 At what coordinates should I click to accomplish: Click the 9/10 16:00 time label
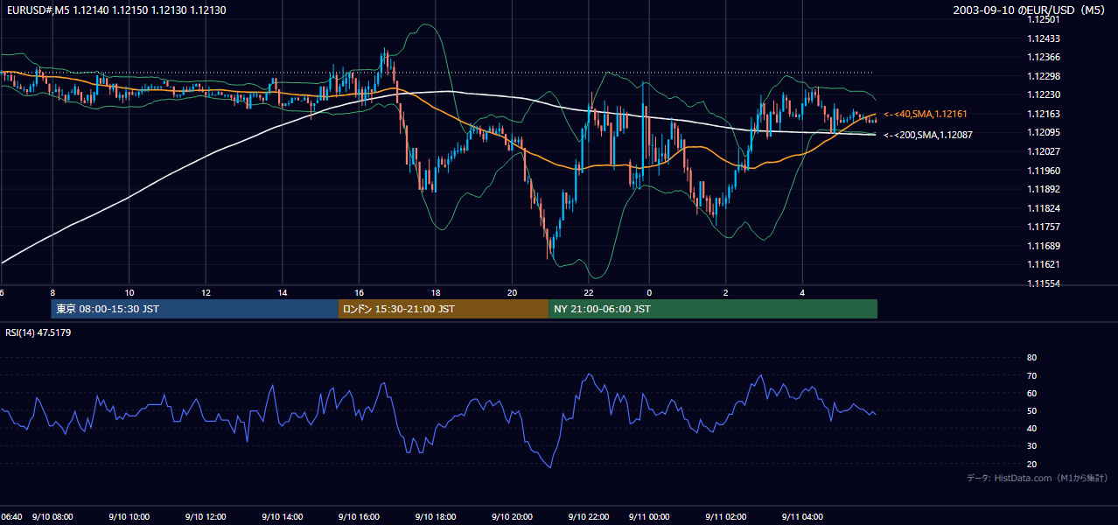point(359,517)
